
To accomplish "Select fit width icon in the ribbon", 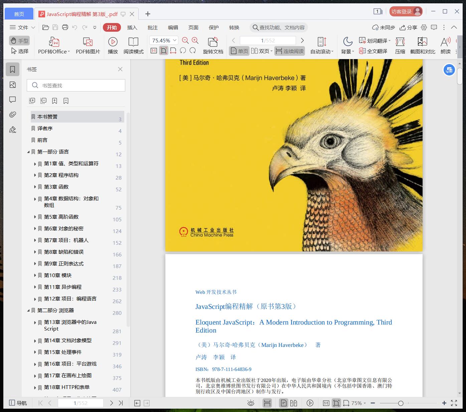I will [173, 51].
